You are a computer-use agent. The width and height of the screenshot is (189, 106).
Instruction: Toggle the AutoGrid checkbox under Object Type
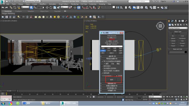(173, 34)
